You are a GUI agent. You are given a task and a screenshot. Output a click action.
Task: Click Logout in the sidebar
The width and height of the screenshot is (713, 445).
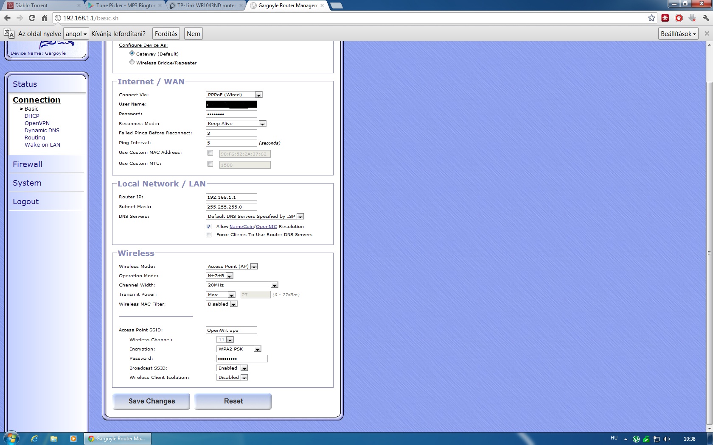coord(25,201)
